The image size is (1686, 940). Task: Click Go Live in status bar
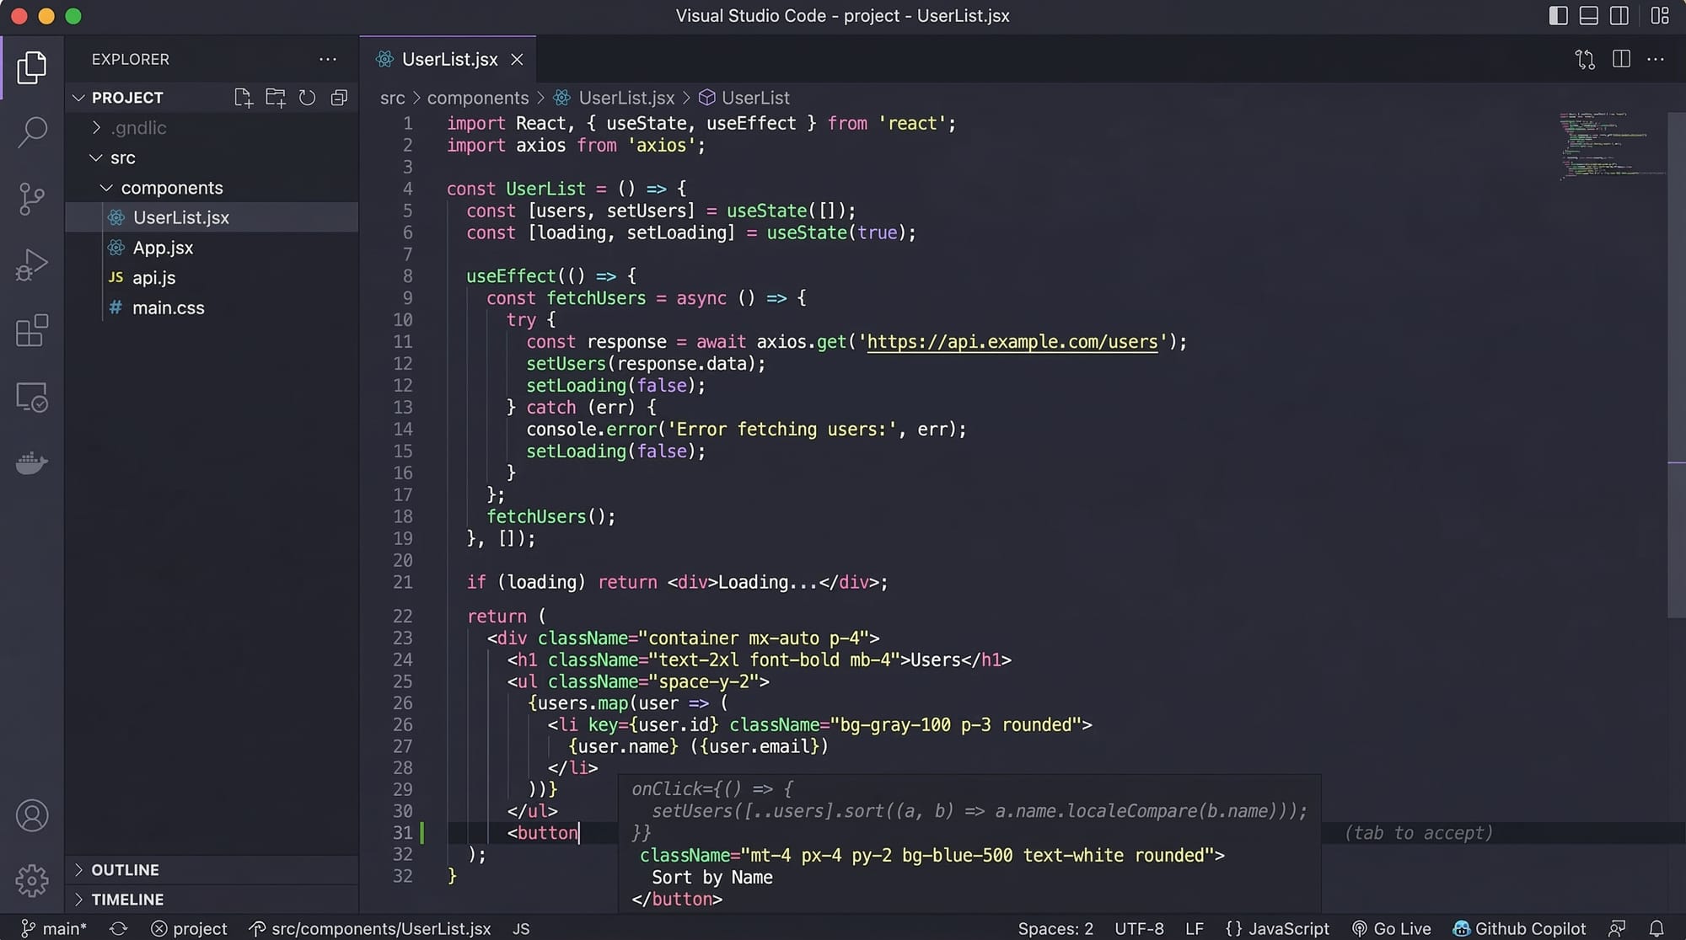(x=1391, y=928)
